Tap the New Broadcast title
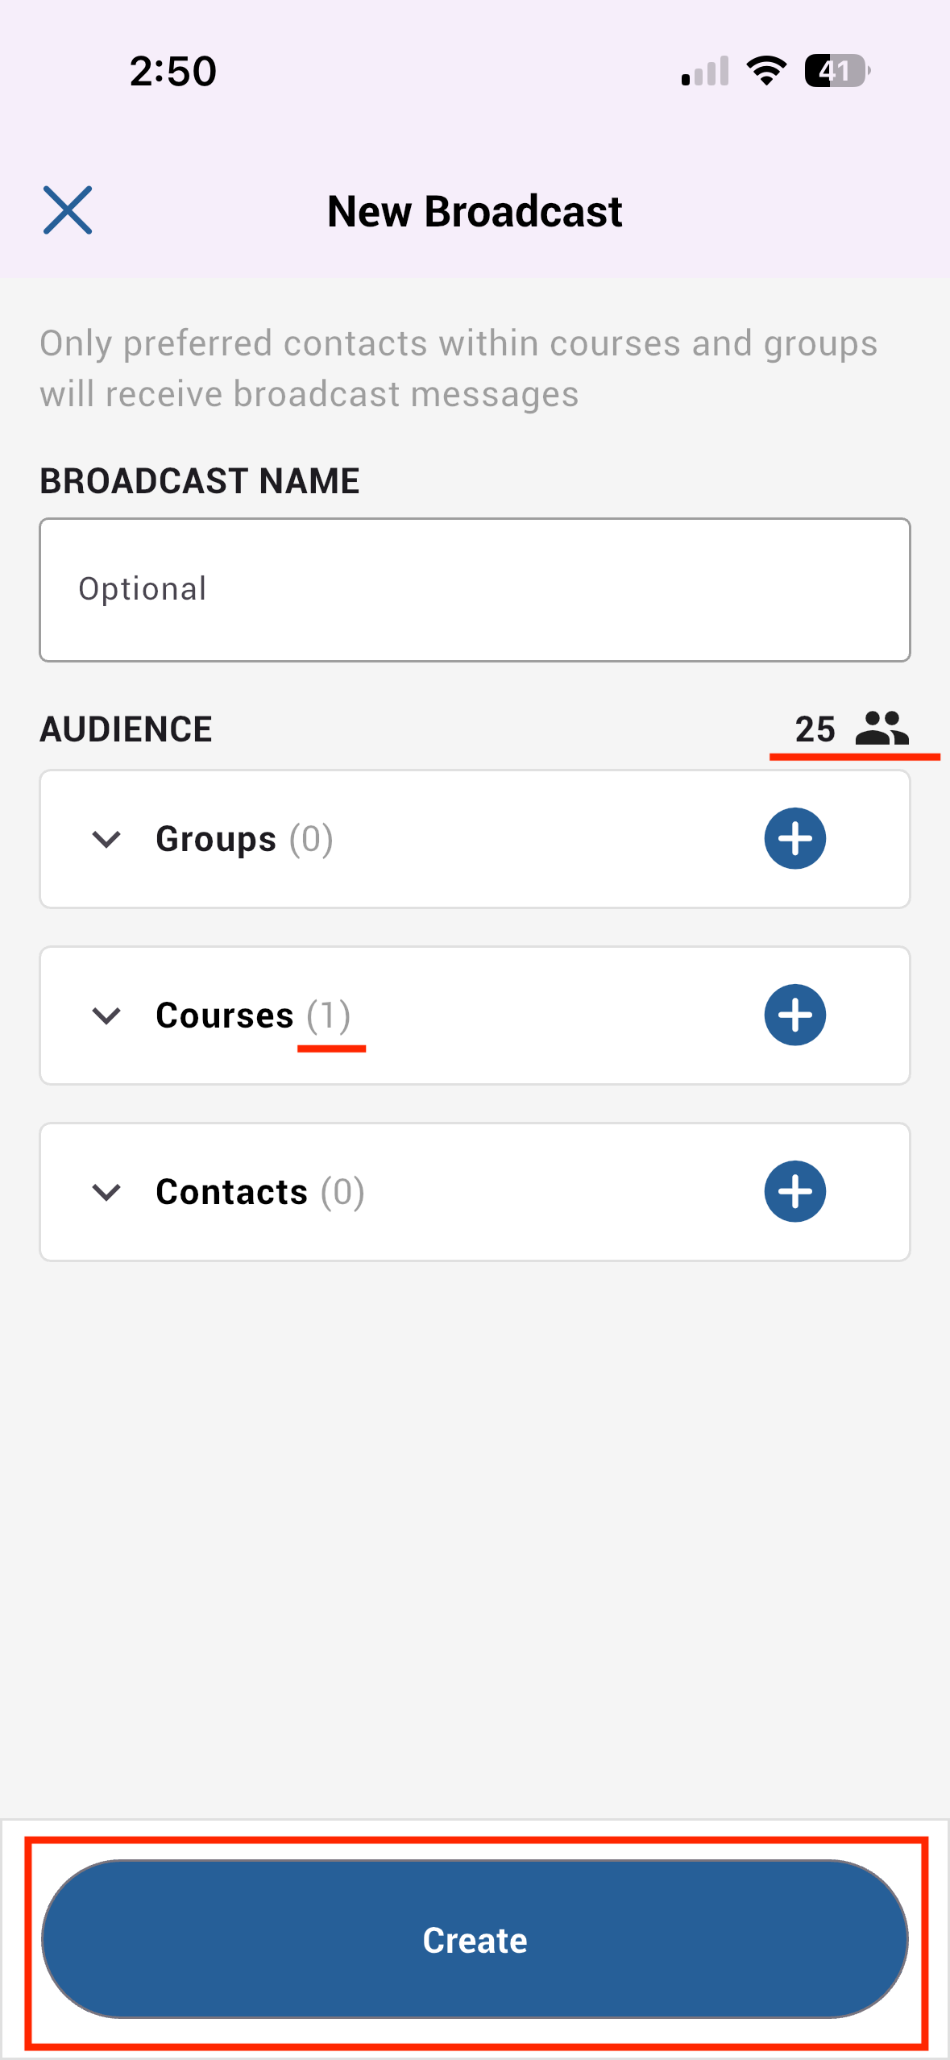The width and height of the screenshot is (950, 2060). coord(475,212)
